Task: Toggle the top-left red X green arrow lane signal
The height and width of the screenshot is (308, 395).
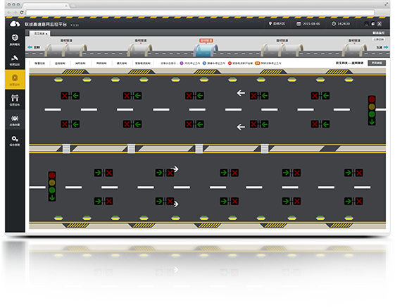Action: [x=70, y=96]
